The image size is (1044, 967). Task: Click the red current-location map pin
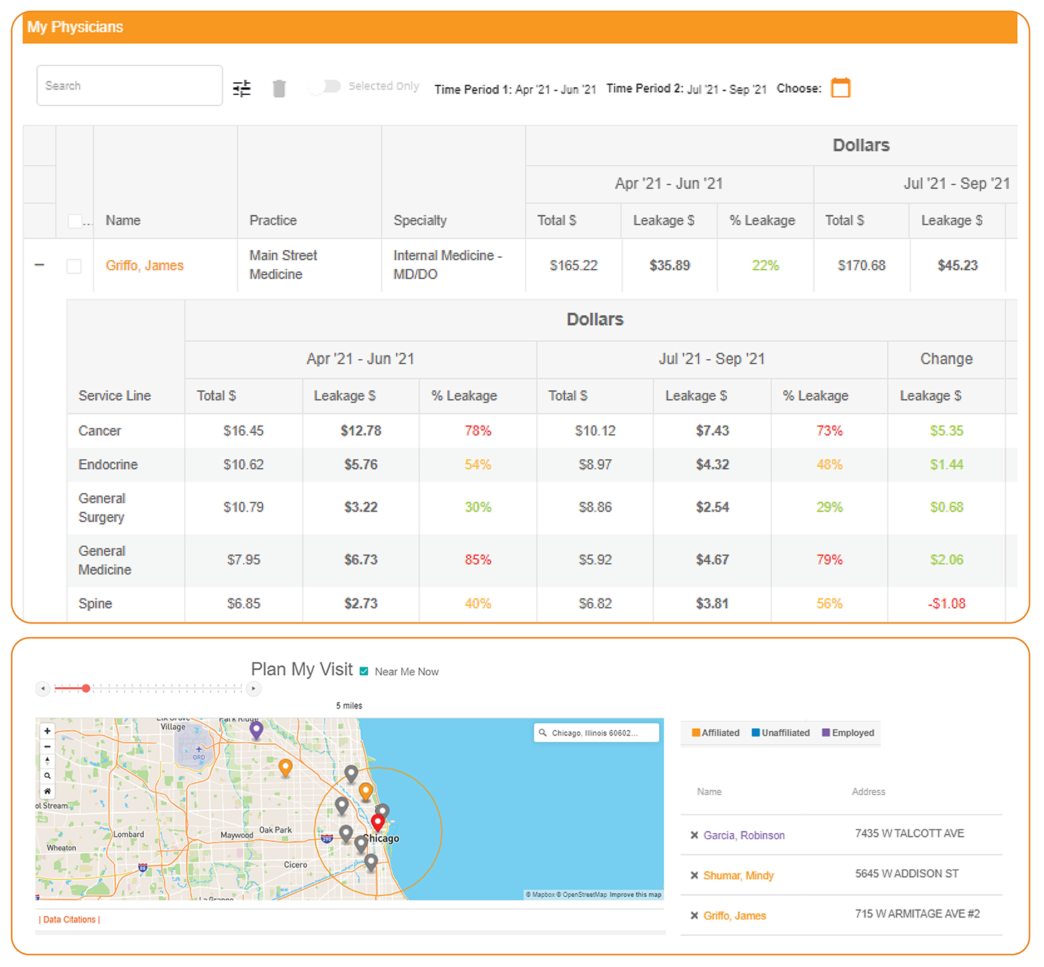(x=378, y=823)
